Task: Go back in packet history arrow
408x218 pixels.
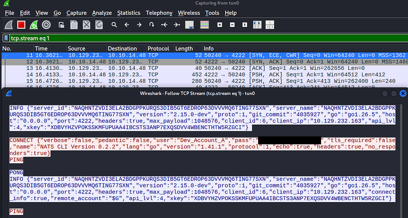Action: click(127, 25)
